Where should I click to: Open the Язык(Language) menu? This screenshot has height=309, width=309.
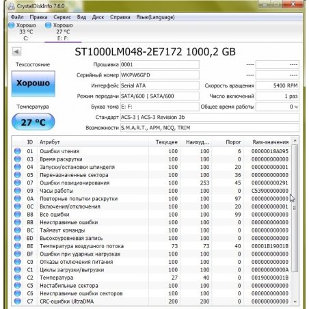click(x=155, y=17)
